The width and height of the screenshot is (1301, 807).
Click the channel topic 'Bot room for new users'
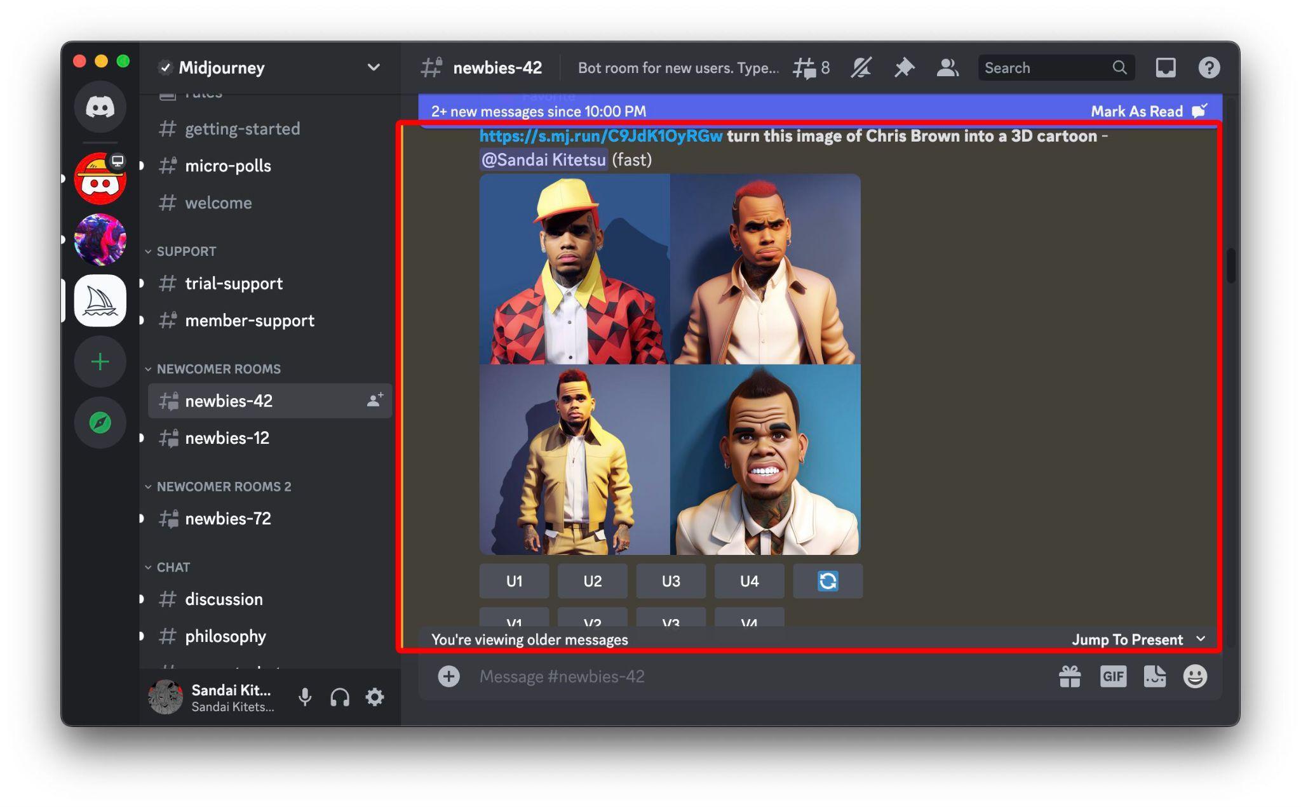pyautogui.click(x=678, y=68)
